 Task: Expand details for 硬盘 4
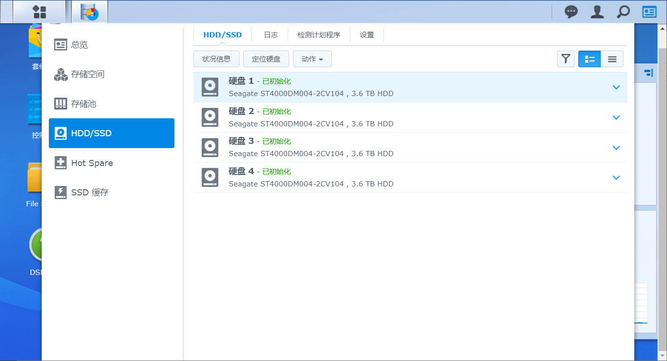(x=616, y=177)
